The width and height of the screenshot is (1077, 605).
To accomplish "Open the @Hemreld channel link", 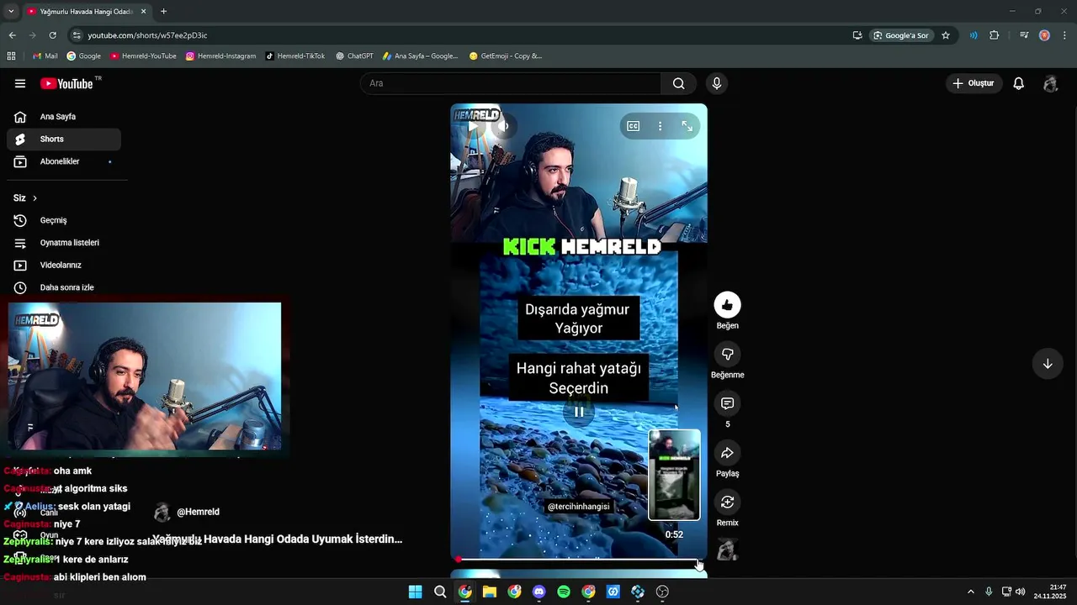I will tap(198, 512).
